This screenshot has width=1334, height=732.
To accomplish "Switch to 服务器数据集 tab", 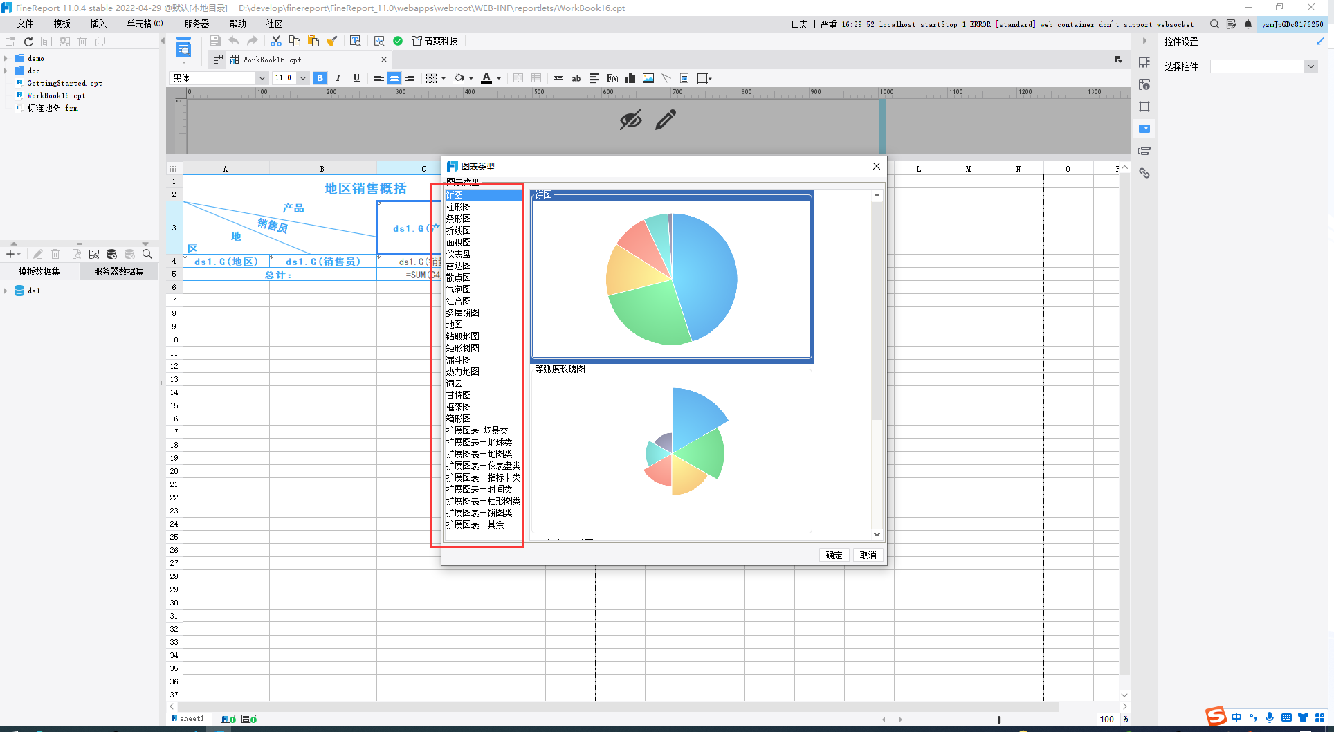I will pos(119,271).
